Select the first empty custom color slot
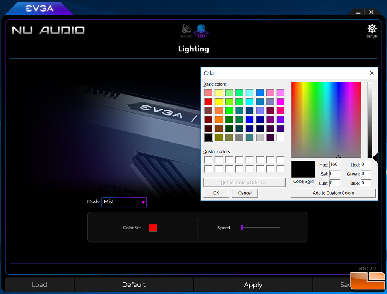This screenshot has width=387, height=294. 208,160
